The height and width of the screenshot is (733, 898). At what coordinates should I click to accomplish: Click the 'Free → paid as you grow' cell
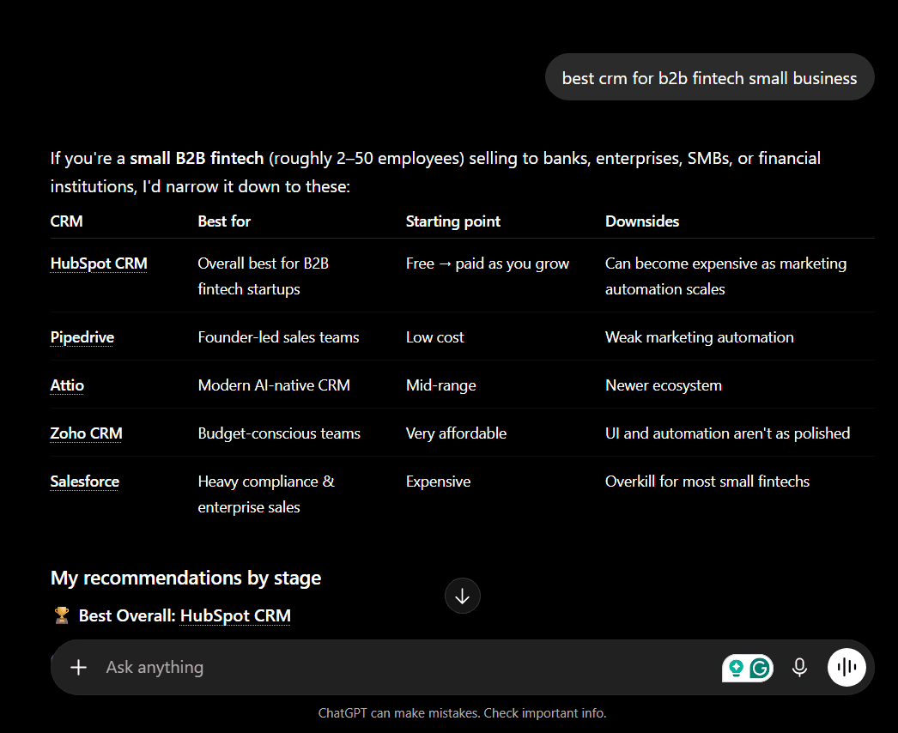click(x=488, y=264)
